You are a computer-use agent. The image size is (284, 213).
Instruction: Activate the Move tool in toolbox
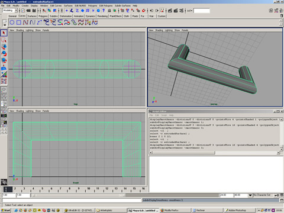4,47
